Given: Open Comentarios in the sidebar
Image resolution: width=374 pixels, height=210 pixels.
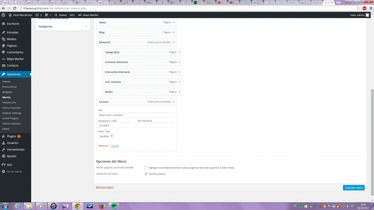Looking at the screenshot, I should 15,52.
